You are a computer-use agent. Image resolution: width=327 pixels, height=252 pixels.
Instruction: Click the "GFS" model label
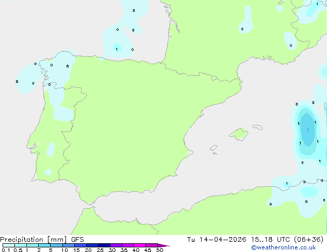pos(77,240)
